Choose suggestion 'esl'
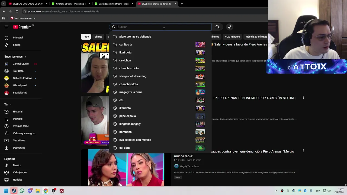Screen dimensions: 347x195 click(160, 100)
